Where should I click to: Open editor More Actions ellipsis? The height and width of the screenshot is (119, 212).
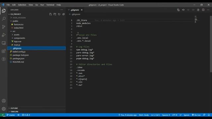coord(208,10)
